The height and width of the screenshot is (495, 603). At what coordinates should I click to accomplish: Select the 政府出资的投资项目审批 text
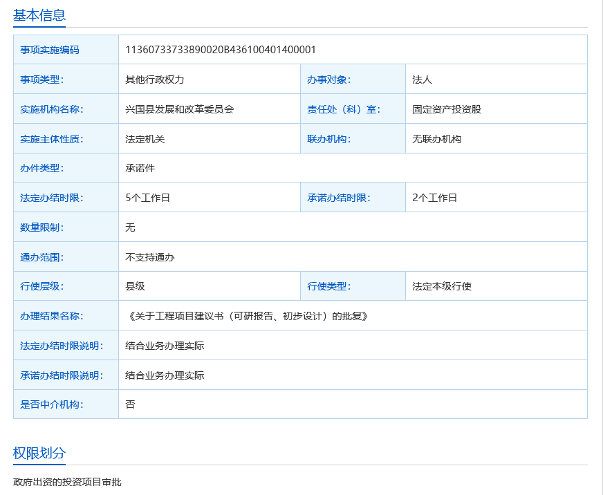(x=67, y=482)
